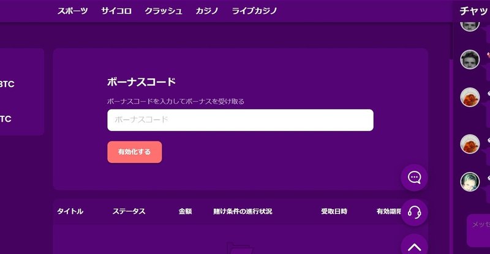Open the headset support icon

coord(415,212)
